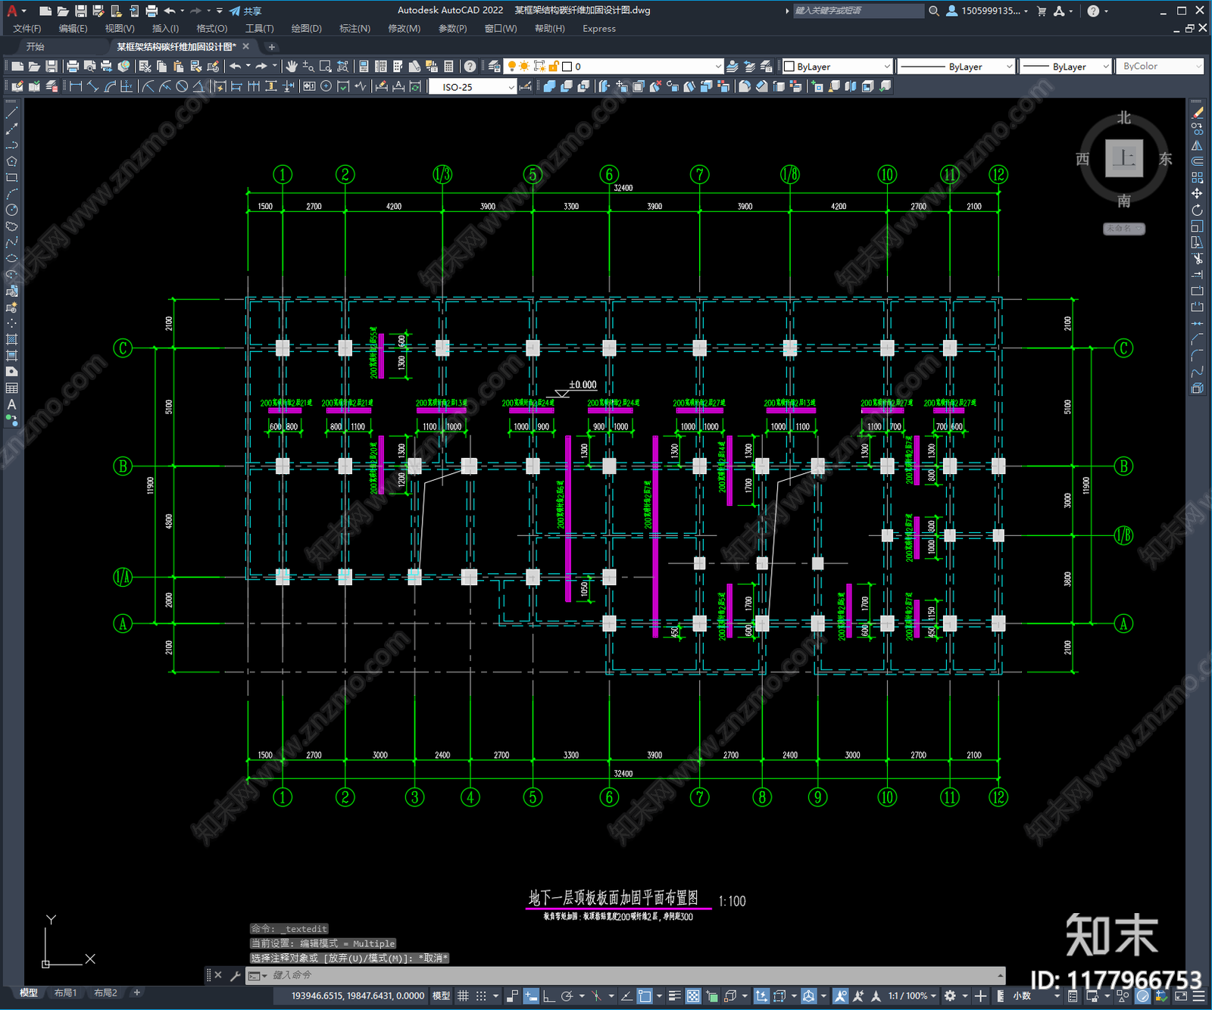Image resolution: width=1212 pixels, height=1010 pixels.
Task: Add a new drawing tab with plus button
Action: point(272,47)
